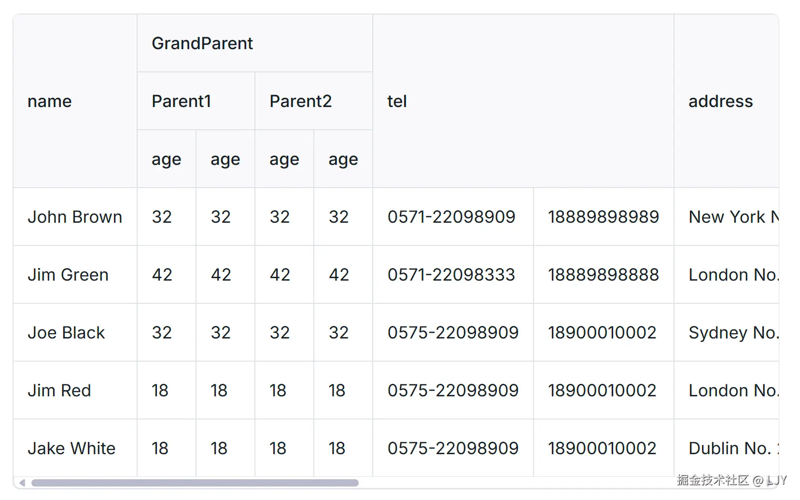Select the phone number 0571-22098333
Viewport: 800px width, 500px height.
pos(451,275)
